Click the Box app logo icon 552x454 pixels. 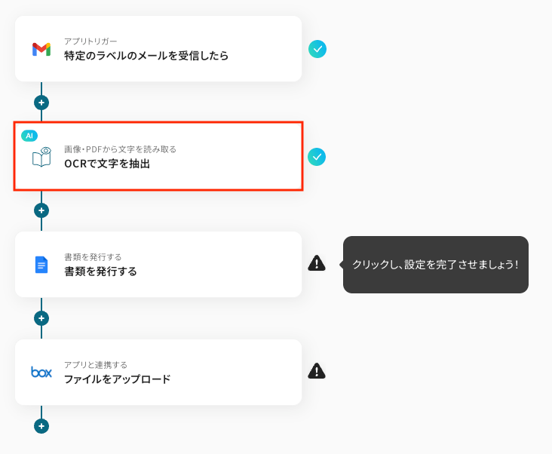pos(41,372)
